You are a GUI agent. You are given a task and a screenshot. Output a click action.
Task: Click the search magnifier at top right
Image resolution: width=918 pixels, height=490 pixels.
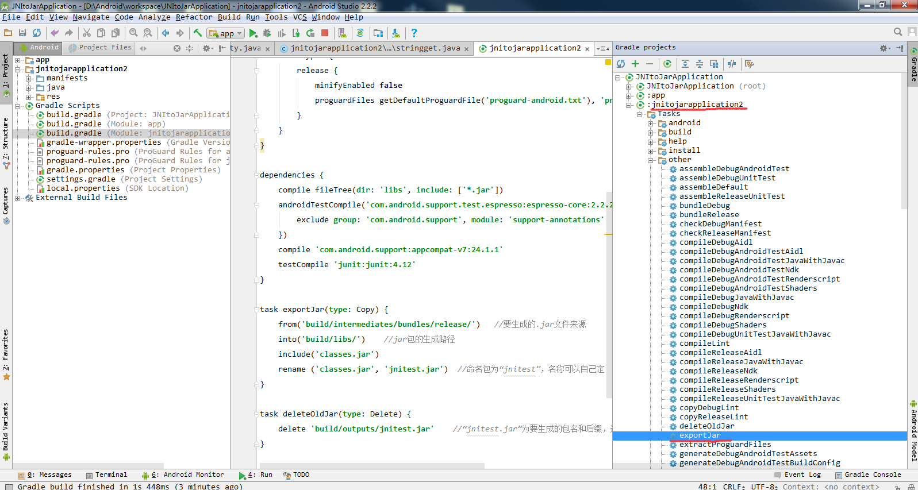(x=898, y=32)
